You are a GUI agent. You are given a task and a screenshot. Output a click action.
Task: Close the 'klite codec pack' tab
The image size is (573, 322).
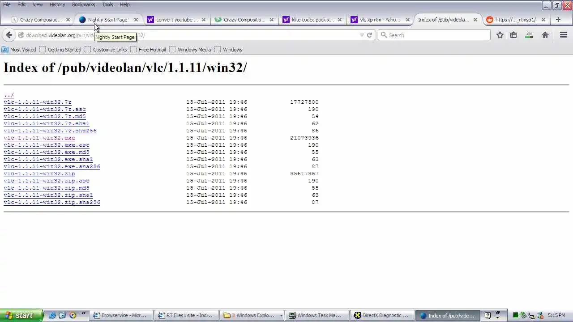click(x=340, y=20)
